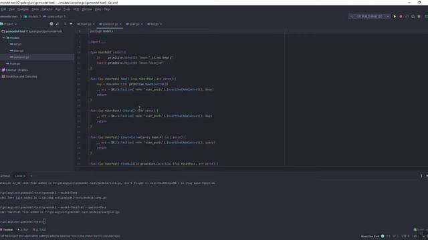Open Project panel options menu icon
Screen dimensions: 428x240
[65, 24]
